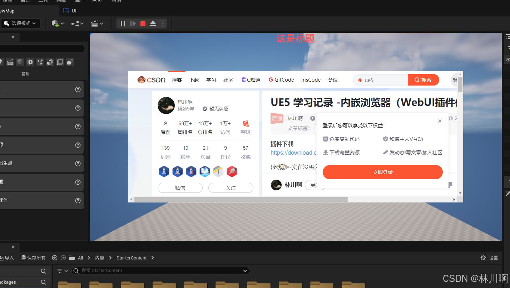Open the quick add content cube dropdown
The image size is (510, 288).
coord(58,24)
